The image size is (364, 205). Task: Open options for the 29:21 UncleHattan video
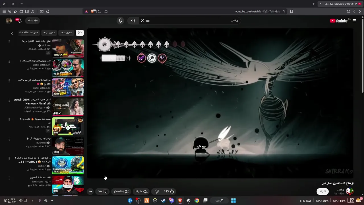pyautogui.click(x=9, y=61)
